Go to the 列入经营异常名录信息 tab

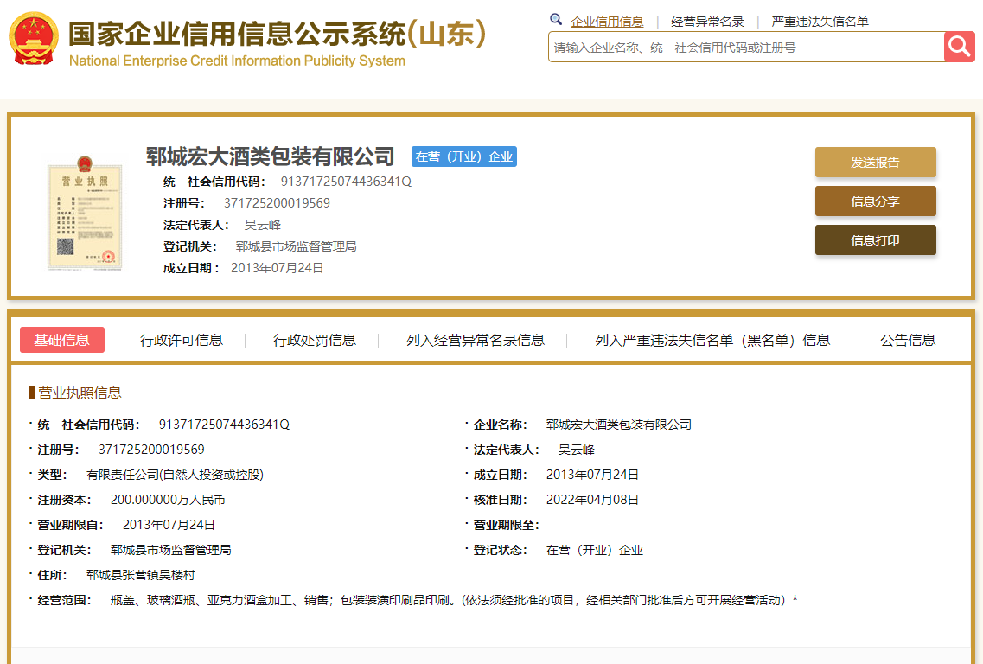[476, 340]
